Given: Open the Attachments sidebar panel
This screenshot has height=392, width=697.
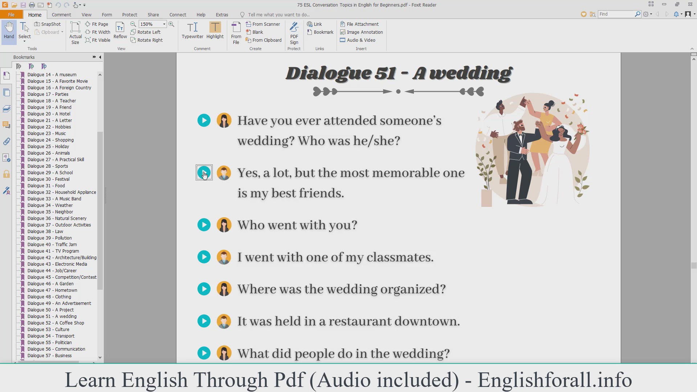Looking at the screenshot, I should [7, 142].
